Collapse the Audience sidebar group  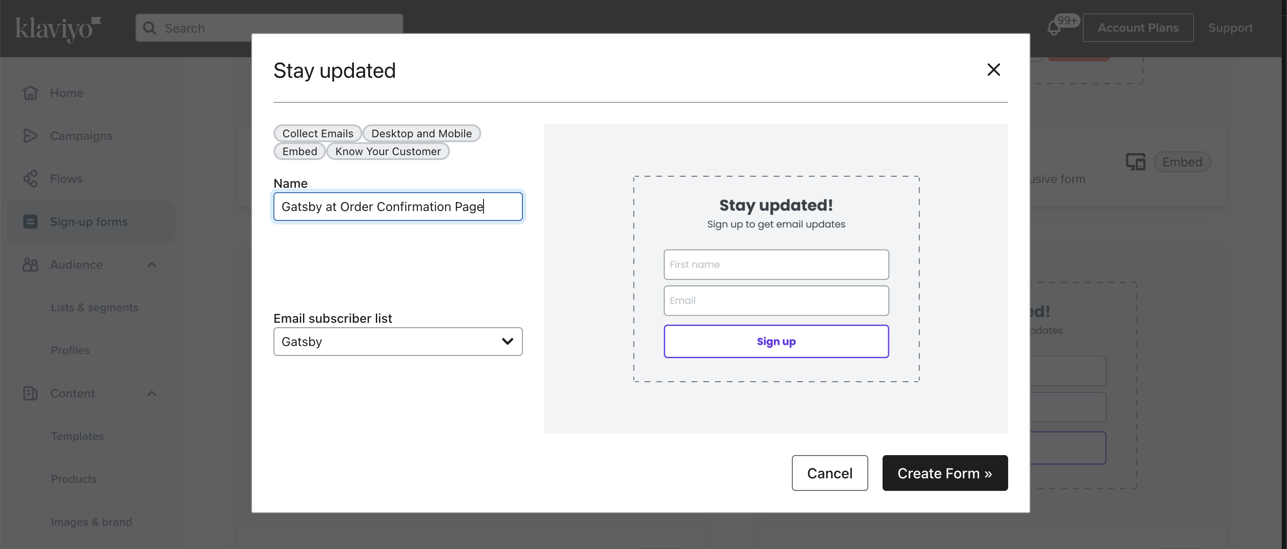tap(151, 265)
